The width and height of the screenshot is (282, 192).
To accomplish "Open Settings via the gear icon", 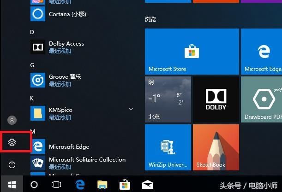I will pos(12,142).
